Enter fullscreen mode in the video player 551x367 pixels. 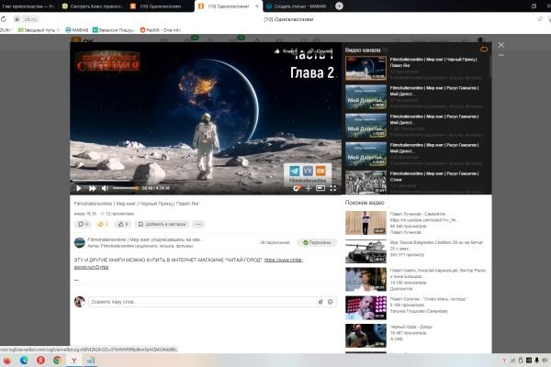[x=332, y=189]
